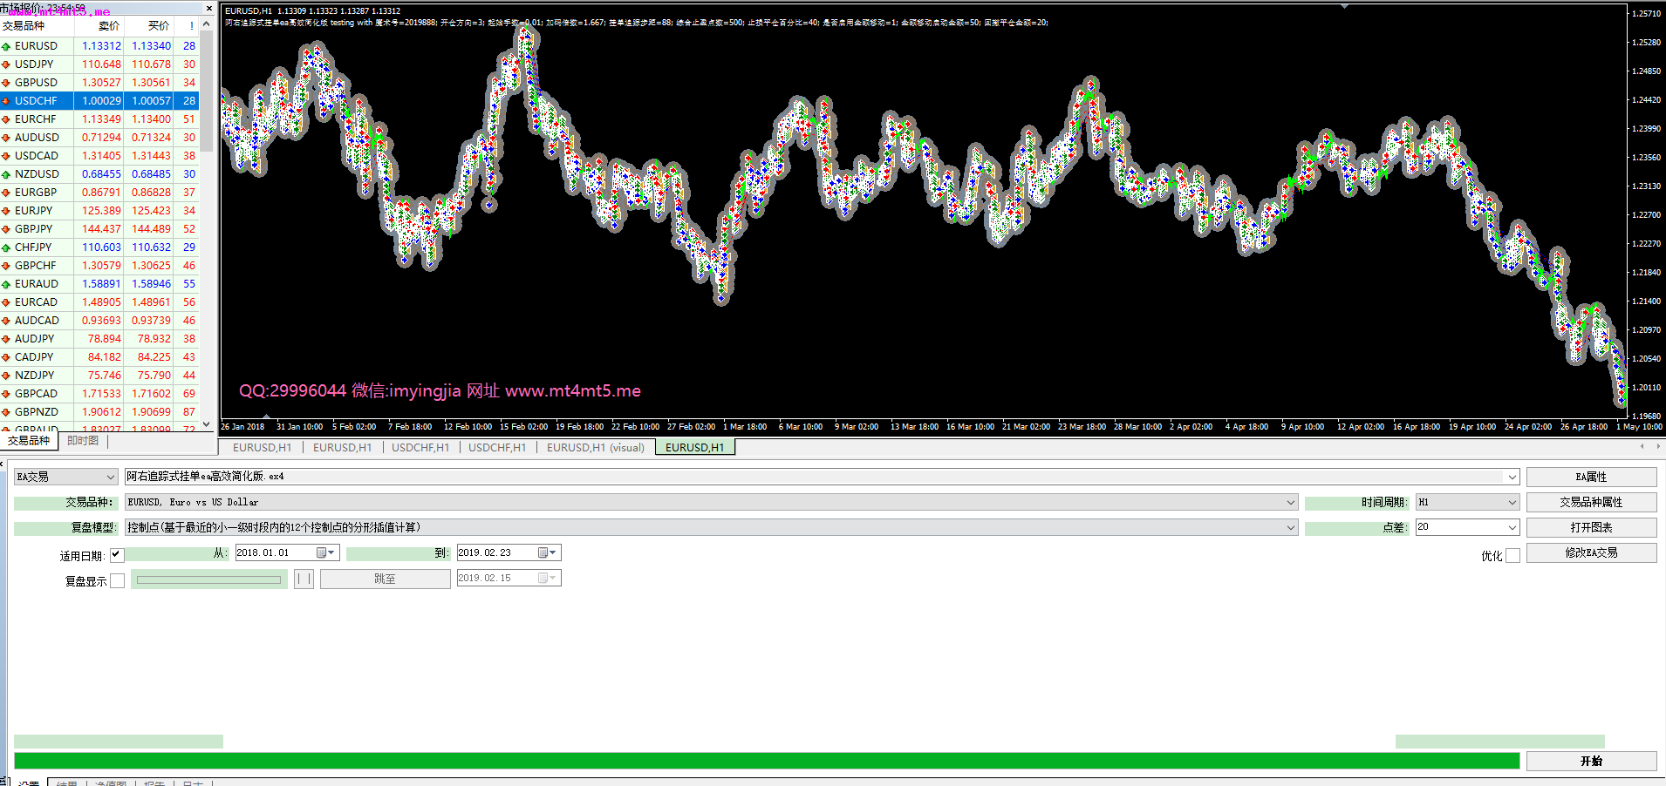Click the down arrow of market watch scrollbar
The height and width of the screenshot is (786, 1666).
coord(207,424)
